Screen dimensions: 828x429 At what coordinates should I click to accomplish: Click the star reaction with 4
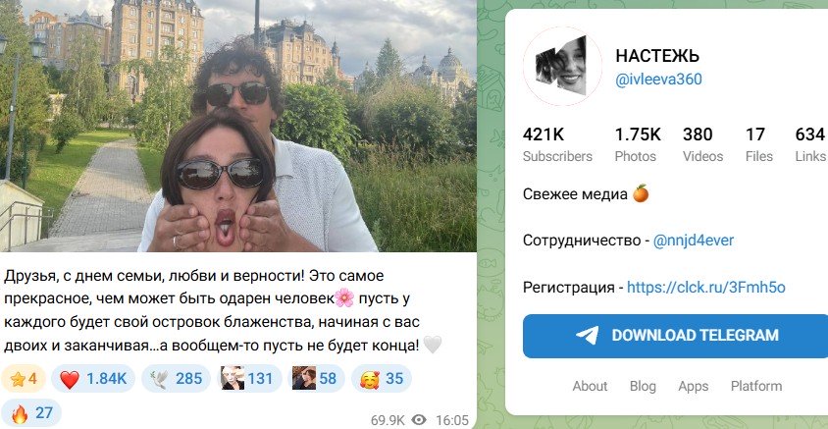[24, 378]
